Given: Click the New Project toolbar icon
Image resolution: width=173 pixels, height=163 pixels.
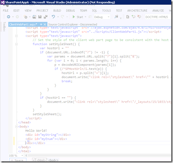Looking at the screenshot, I should click(26, 17).
